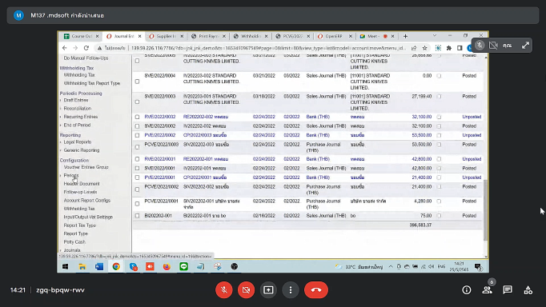546x307 pixels.
Task: Open Account Report Configs link
Action: (x=87, y=200)
